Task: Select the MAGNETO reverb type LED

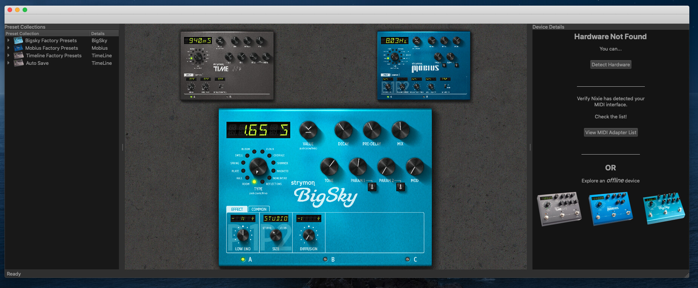Action: coord(273,171)
